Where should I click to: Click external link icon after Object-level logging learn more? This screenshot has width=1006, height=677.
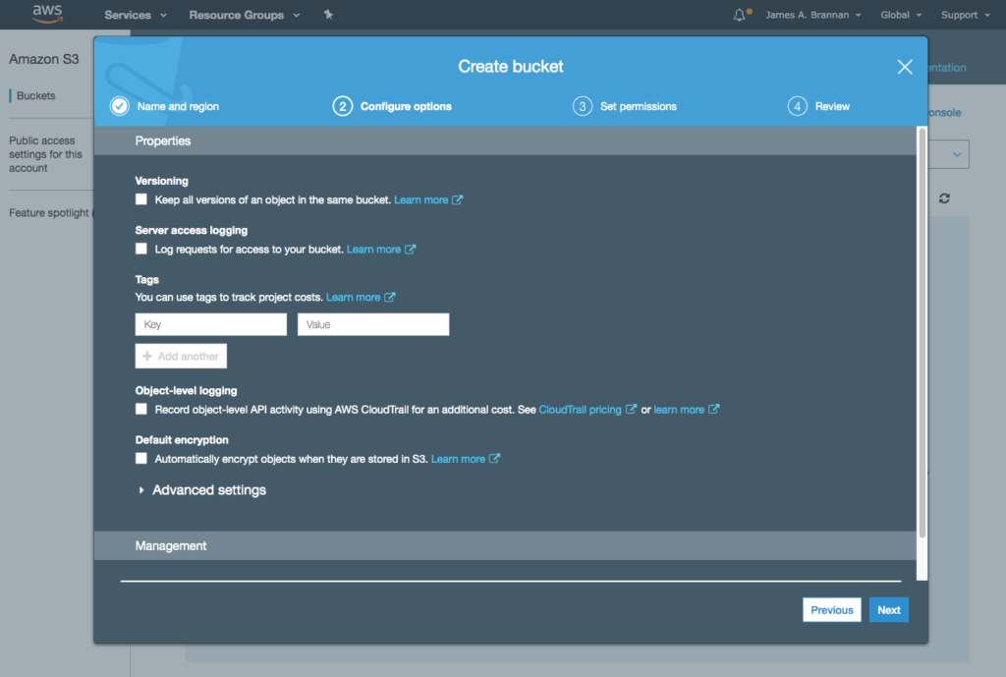[714, 410]
